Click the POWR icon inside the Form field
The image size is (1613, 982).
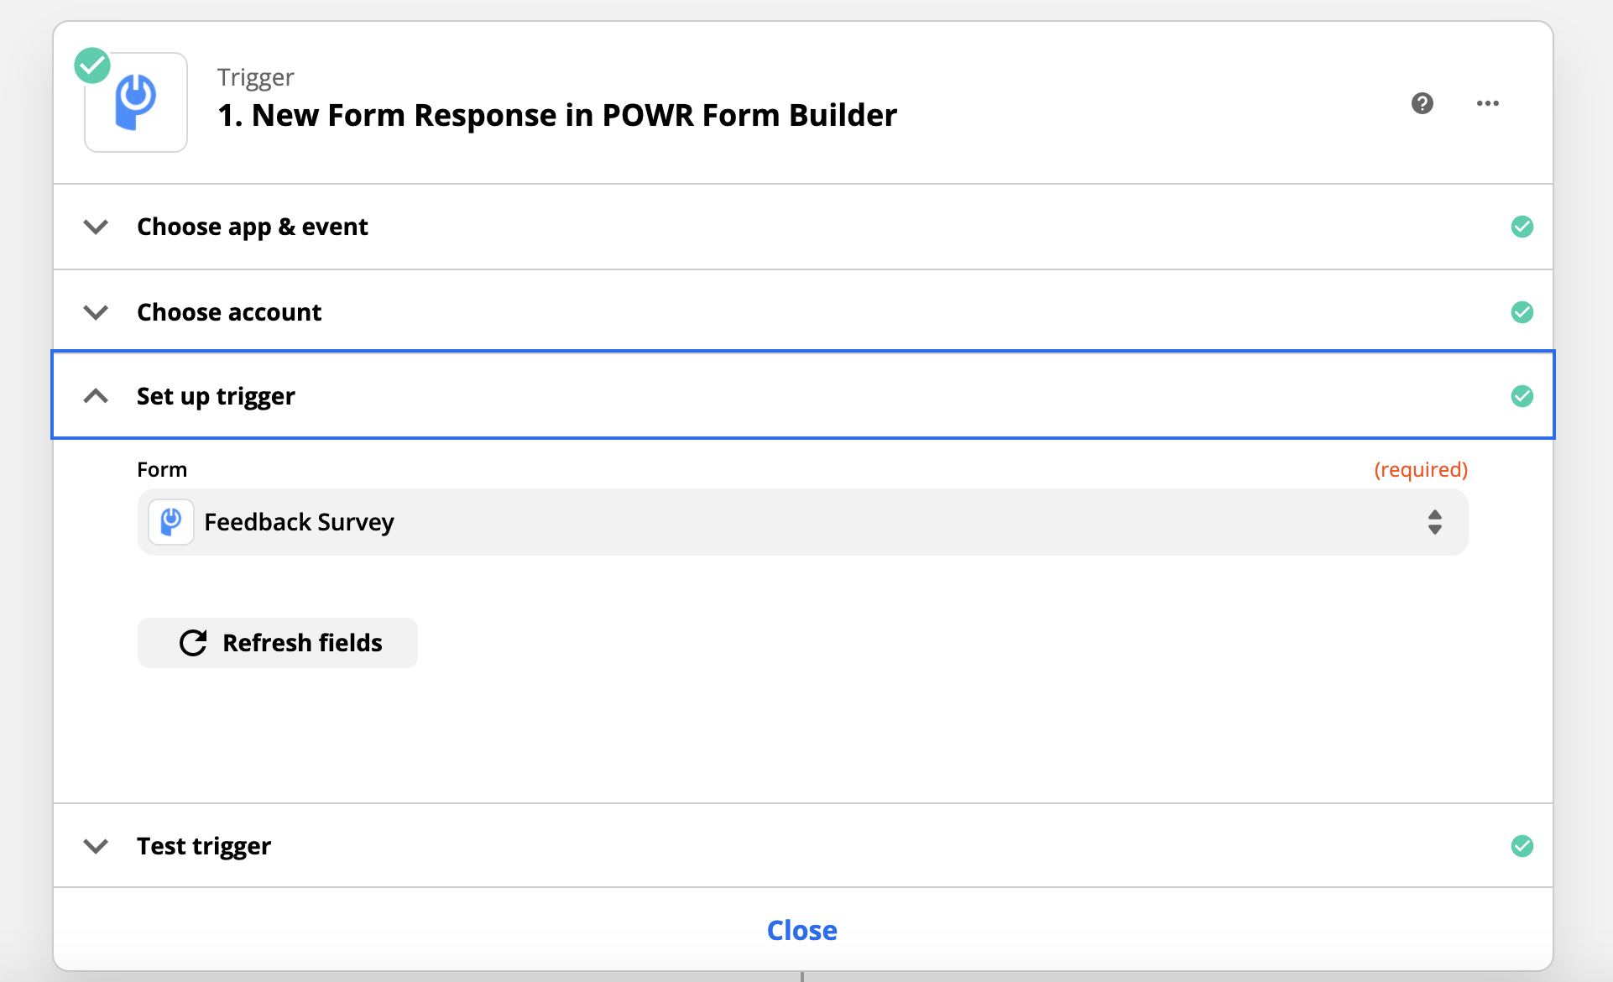(171, 522)
